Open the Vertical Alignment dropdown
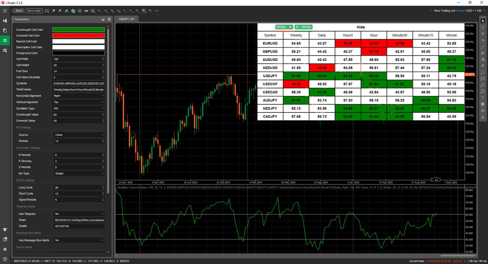 (78, 102)
